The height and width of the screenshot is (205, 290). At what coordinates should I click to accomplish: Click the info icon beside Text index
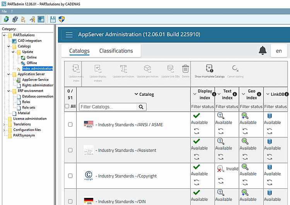click(235, 94)
